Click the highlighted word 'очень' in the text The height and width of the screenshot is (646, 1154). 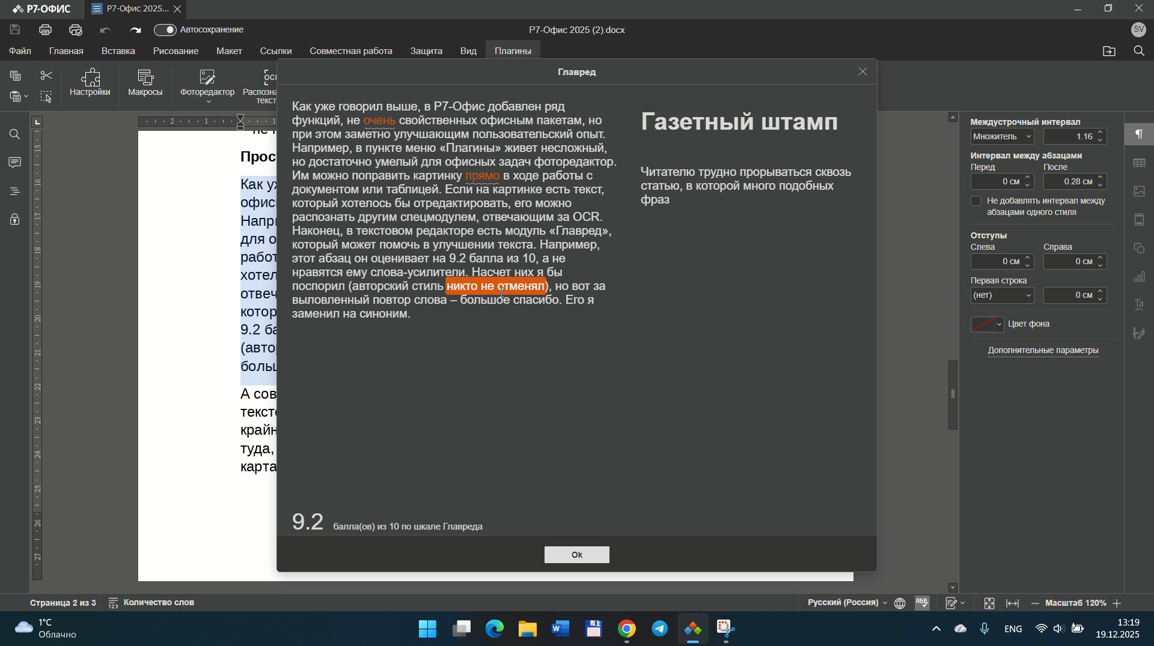[379, 121]
